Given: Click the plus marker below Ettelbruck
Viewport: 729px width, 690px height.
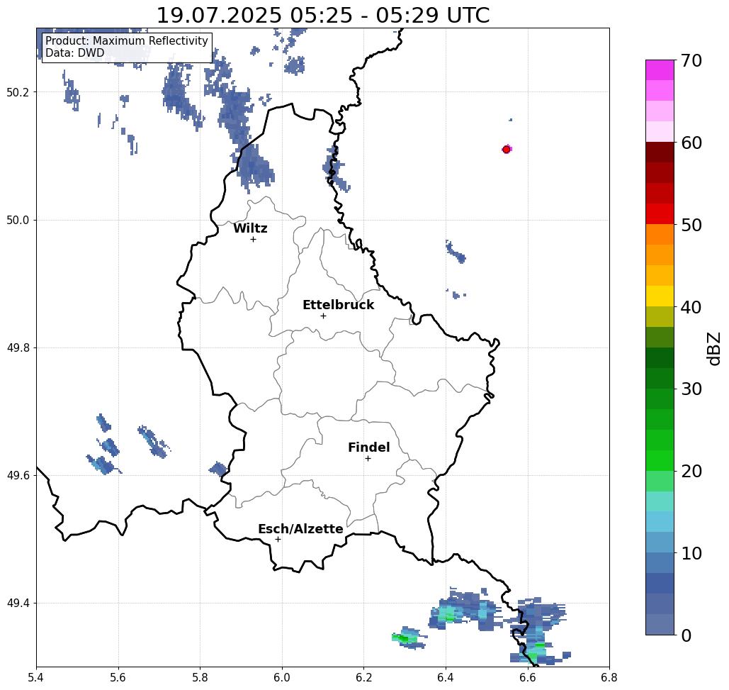Looking at the screenshot, I should [x=323, y=316].
